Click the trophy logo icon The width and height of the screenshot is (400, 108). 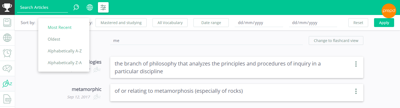pos(7,7)
